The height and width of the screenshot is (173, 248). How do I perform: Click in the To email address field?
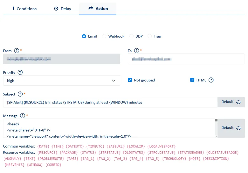pyautogui.click(x=186, y=59)
